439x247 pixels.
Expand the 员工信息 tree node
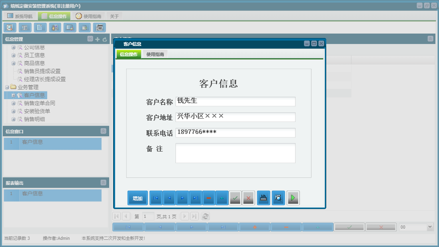(13, 56)
